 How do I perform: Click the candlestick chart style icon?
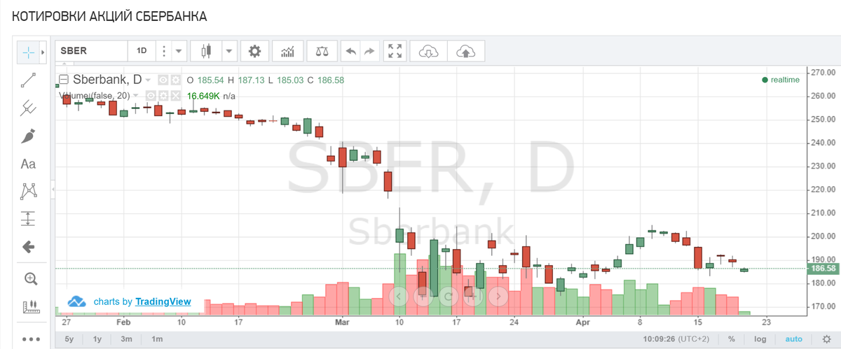205,51
